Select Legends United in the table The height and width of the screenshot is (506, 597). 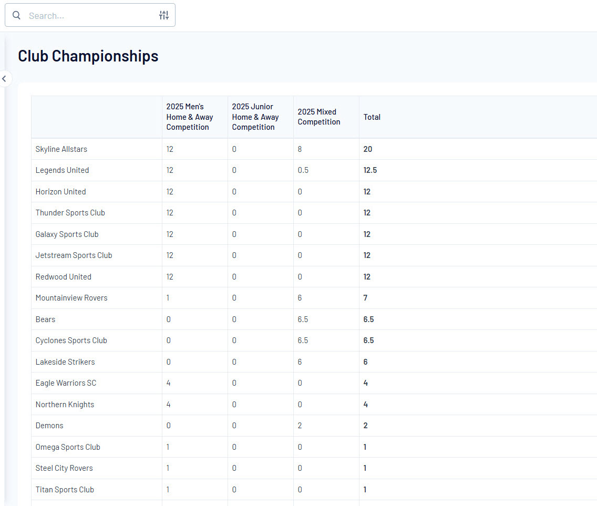point(63,170)
